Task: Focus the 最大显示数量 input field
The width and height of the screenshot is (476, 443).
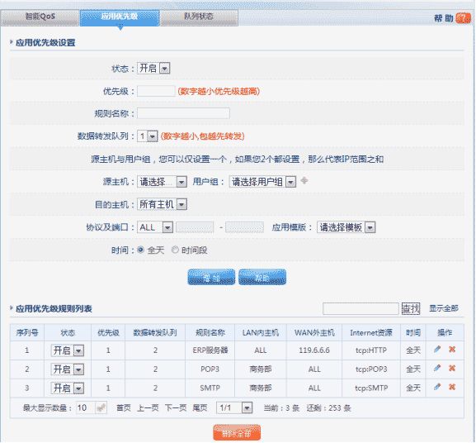Action: tap(87, 407)
